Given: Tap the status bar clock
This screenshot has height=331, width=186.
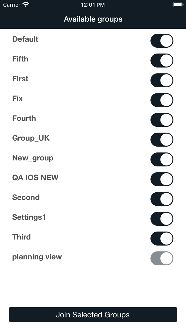Looking at the screenshot, I should pyautogui.click(x=93, y=5).
